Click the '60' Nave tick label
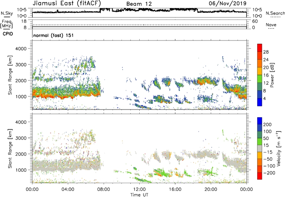This screenshot has width=285, height=197. tap(255, 21)
